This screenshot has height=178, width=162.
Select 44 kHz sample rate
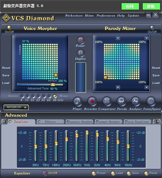point(49,96)
